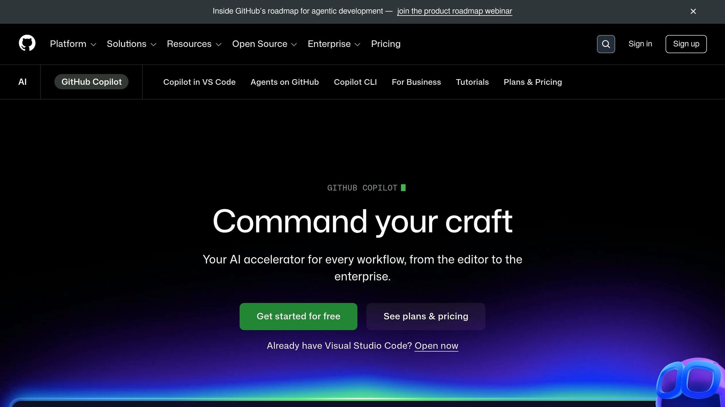Screen dimensions: 725x407
Task: Click the Command your craft heading
Action: (362, 222)
